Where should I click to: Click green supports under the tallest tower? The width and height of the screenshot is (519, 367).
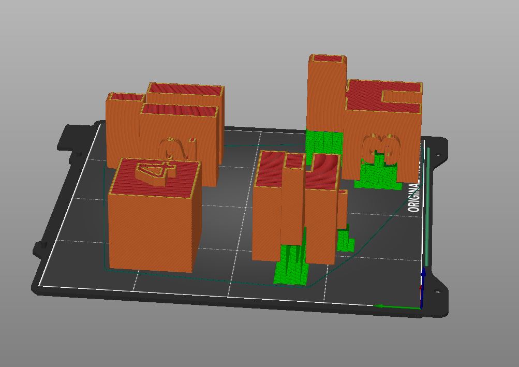click(x=323, y=142)
